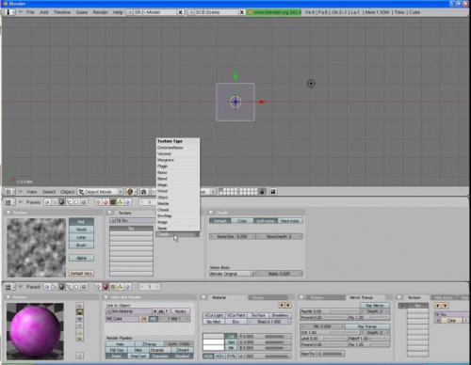The image size is (471, 365).
Task: Open Texture buttons icon in upper Panels bar
Action: click(113, 202)
